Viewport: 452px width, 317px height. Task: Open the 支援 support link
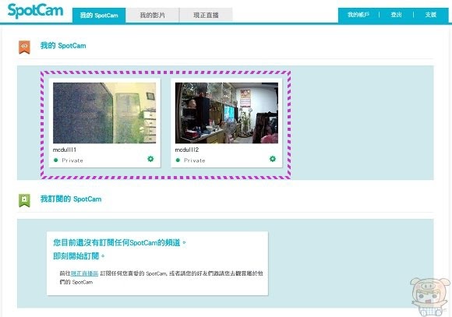coord(431,15)
